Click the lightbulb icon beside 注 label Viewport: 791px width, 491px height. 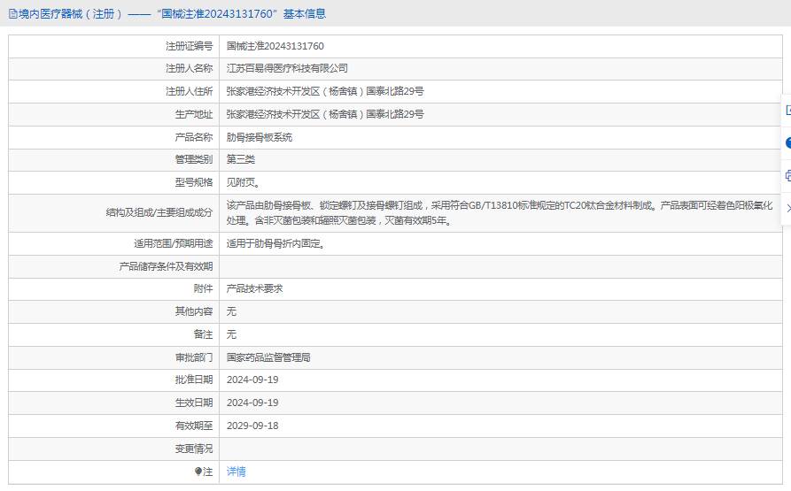198,472
